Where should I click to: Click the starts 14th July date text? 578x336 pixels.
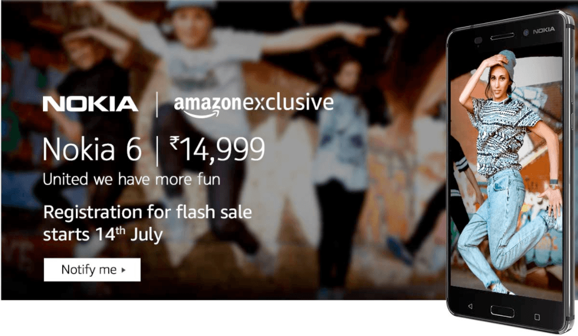[x=103, y=234]
